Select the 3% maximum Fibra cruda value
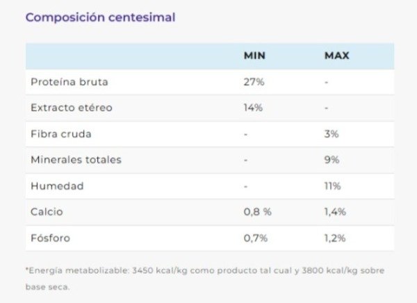Screen dimensions: 417x303 coord(332,133)
